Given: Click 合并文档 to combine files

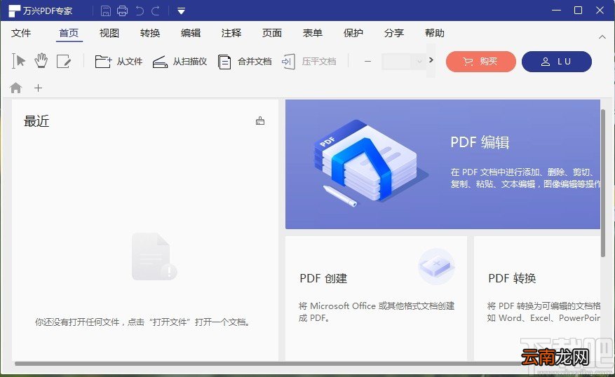Looking at the screenshot, I should click(244, 62).
